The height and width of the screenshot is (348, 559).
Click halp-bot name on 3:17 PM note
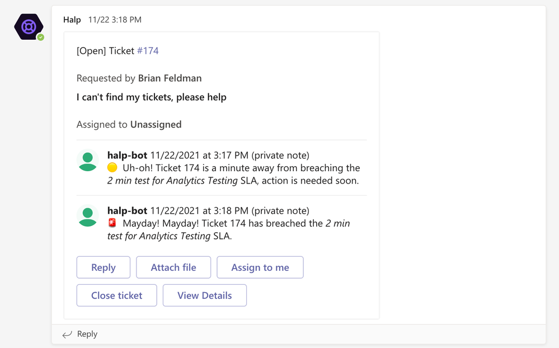[127, 155]
